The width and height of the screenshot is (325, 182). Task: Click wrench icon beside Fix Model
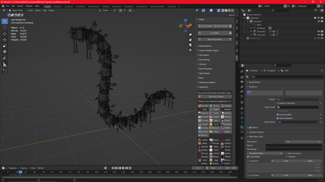click(230, 33)
